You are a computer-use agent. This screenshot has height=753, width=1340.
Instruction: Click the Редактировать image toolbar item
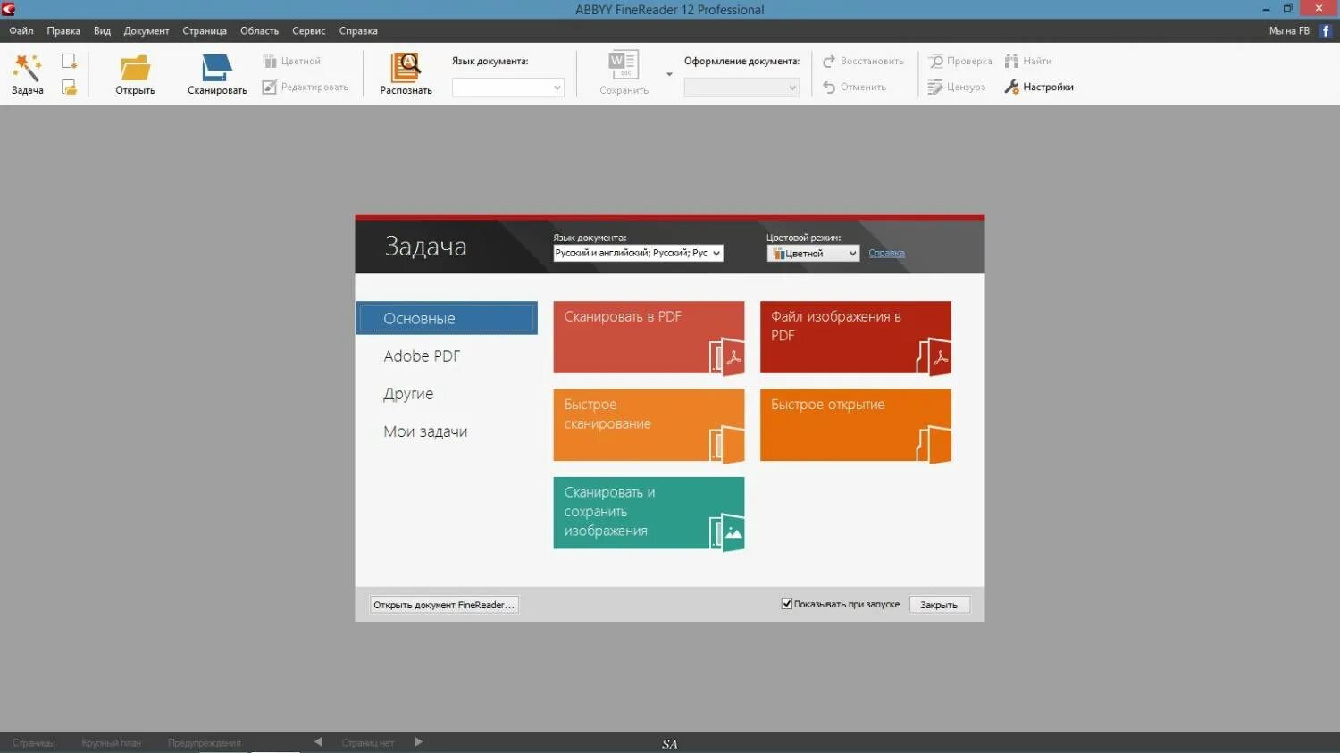point(306,87)
